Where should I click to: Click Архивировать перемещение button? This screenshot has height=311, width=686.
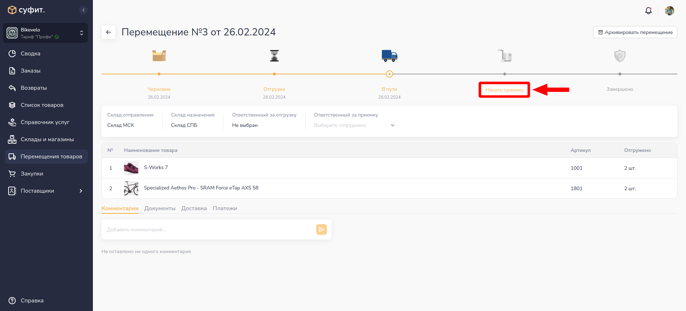[x=635, y=32]
